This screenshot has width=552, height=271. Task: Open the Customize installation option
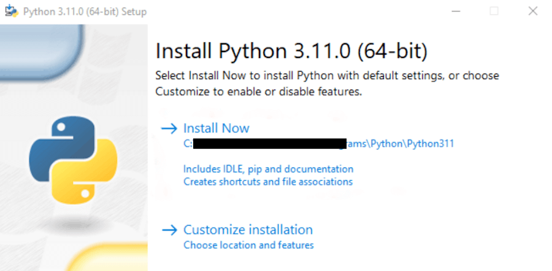click(248, 230)
